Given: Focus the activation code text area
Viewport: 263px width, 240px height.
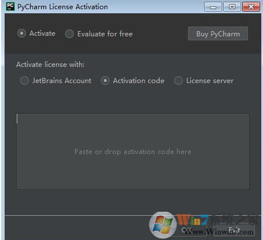Looking at the screenshot, I should pos(133,151).
